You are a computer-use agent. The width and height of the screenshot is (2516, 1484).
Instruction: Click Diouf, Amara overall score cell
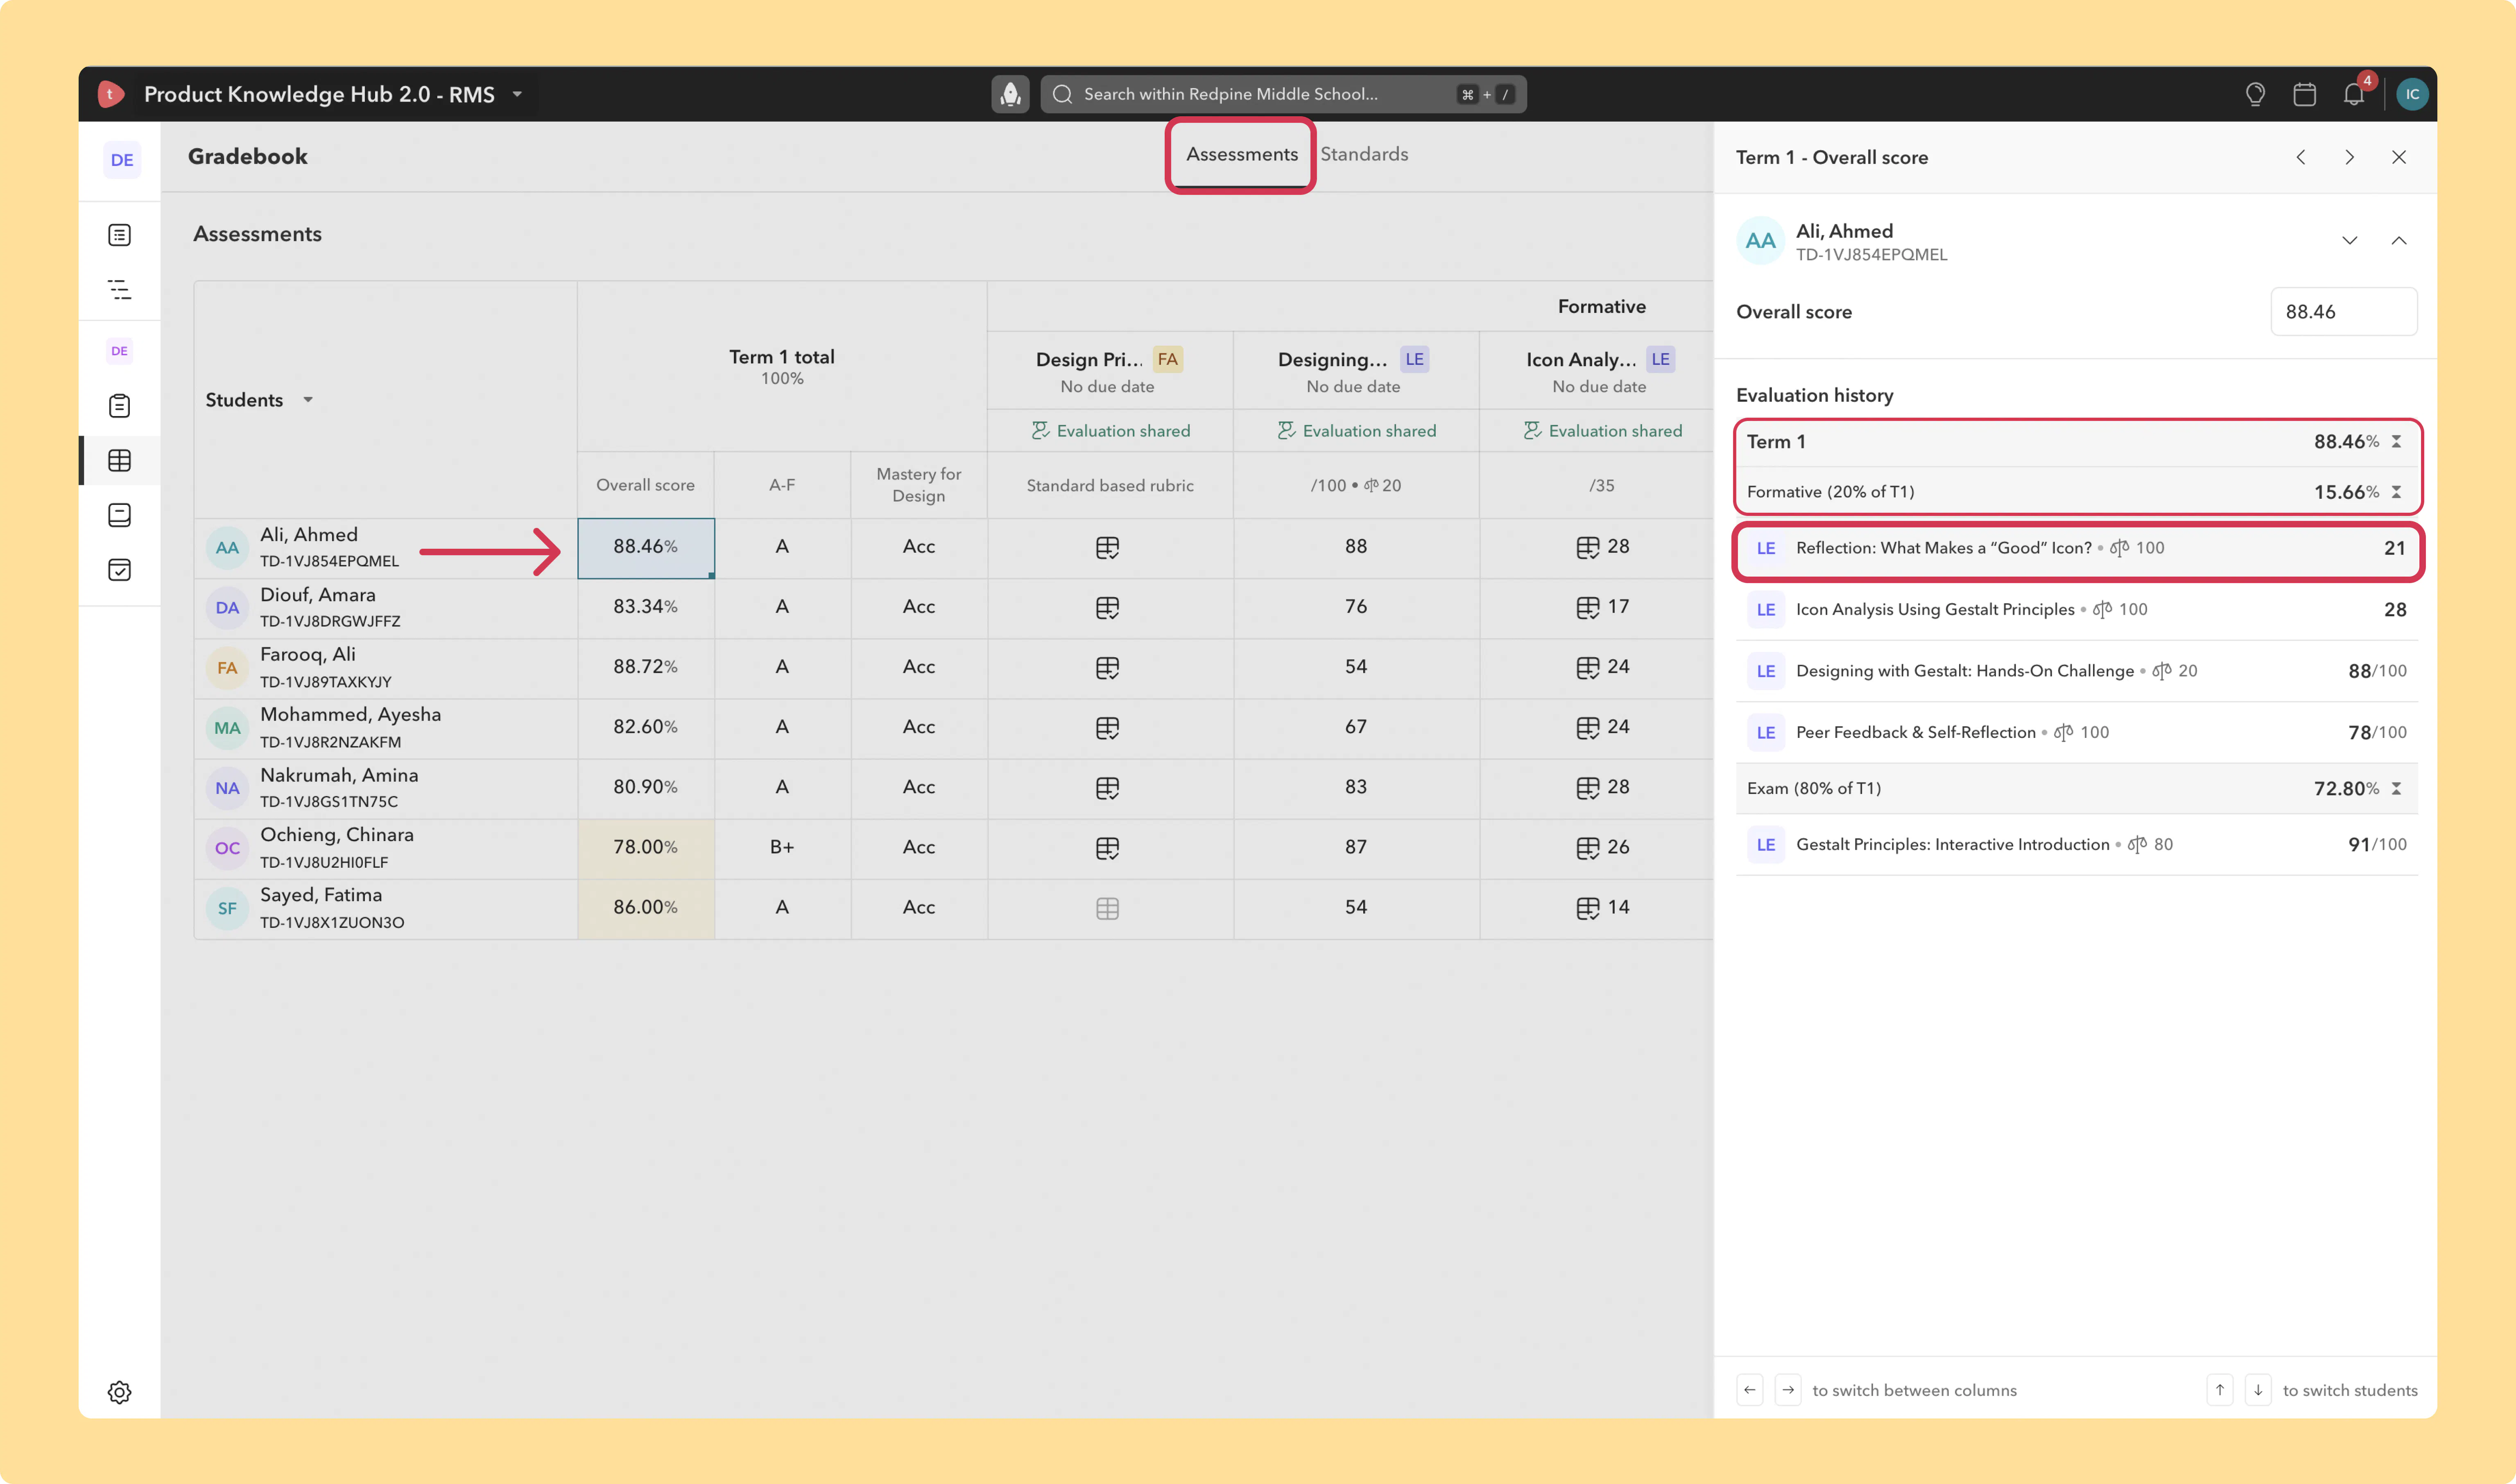[645, 607]
